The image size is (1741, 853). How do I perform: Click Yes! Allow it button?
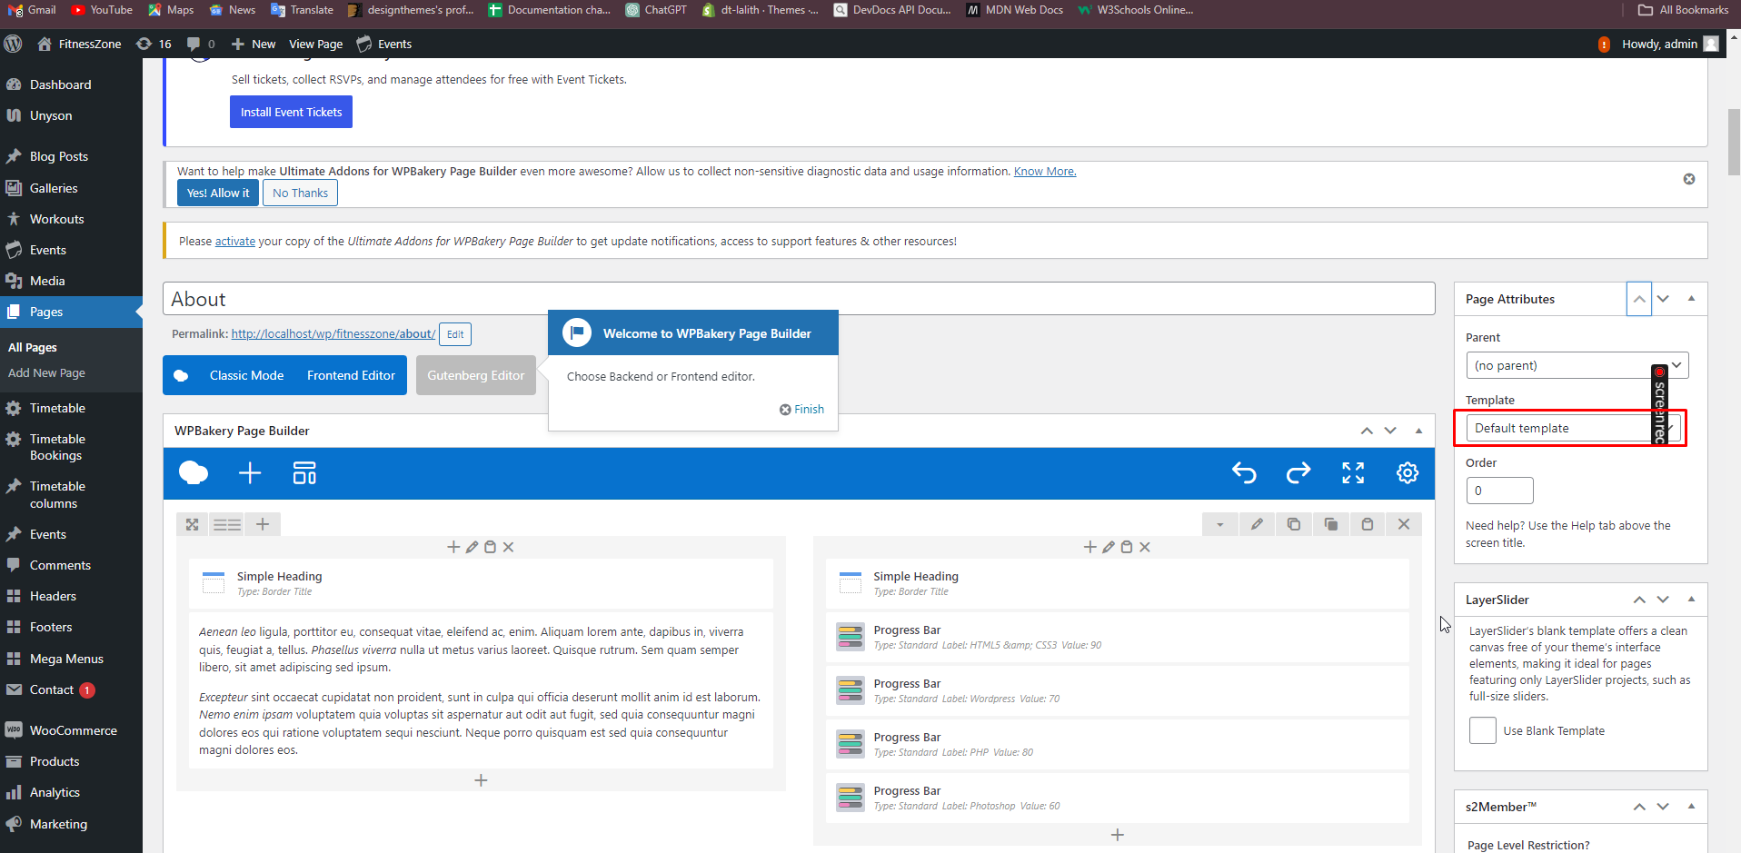218,193
